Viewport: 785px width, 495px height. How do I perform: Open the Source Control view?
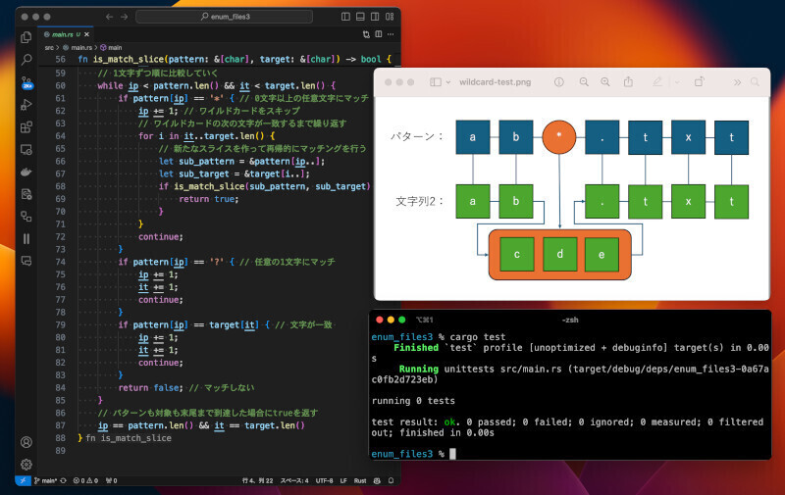(26, 81)
